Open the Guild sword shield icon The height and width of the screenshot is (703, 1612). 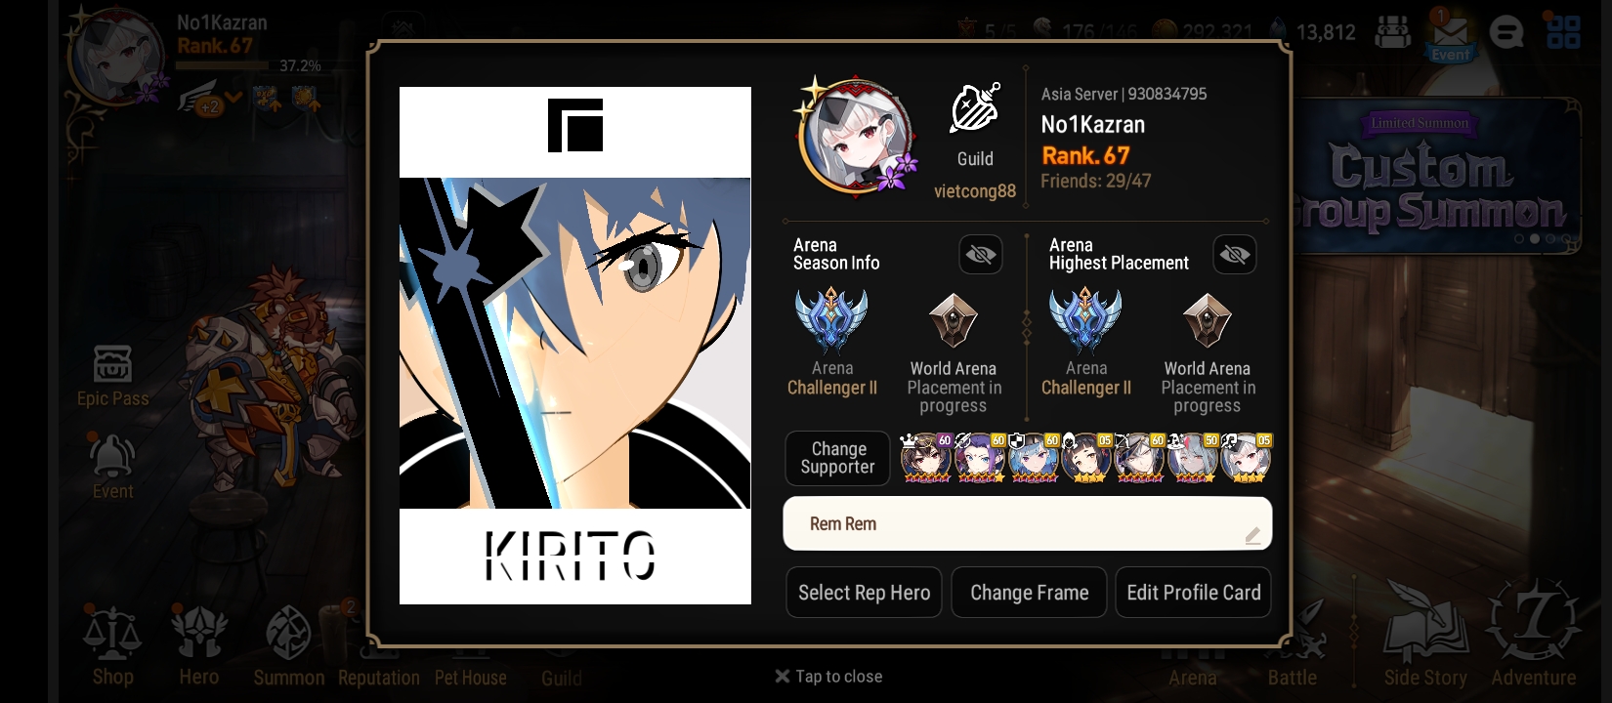(975, 108)
